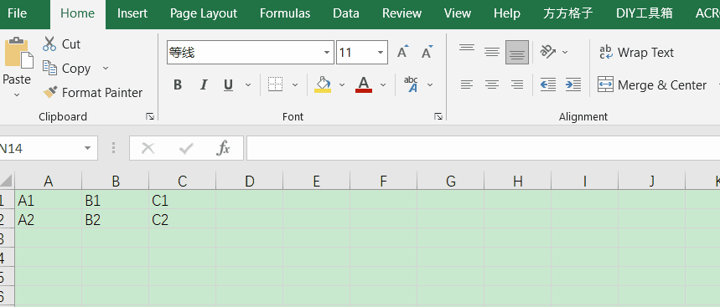Toggle italic formatting
The height and width of the screenshot is (307, 720).
[x=204, y=84]
